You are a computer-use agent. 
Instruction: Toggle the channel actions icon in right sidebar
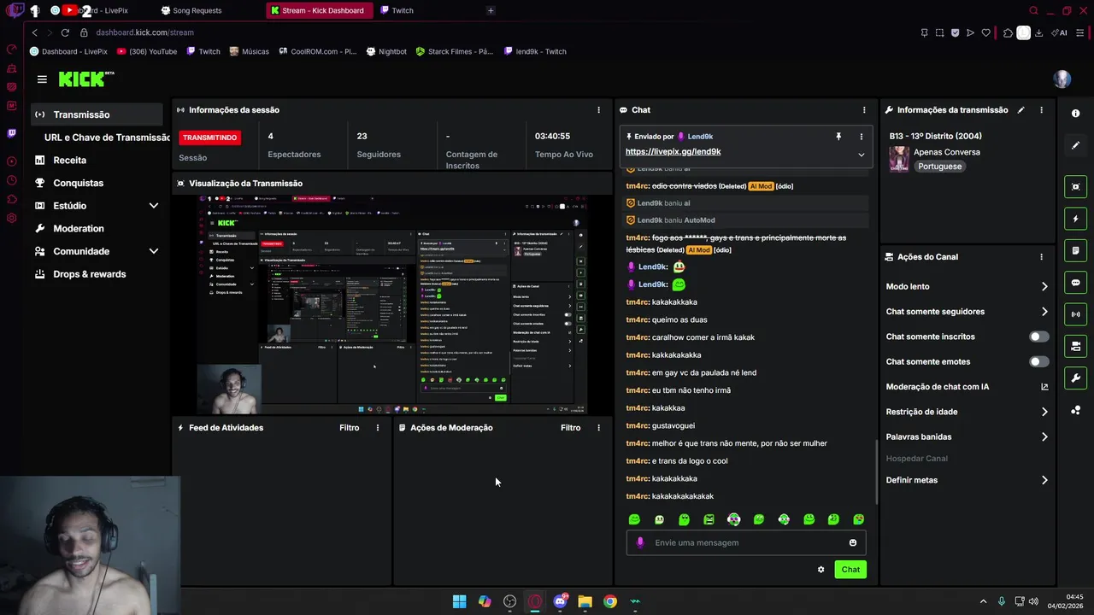tap(1075, 346)
